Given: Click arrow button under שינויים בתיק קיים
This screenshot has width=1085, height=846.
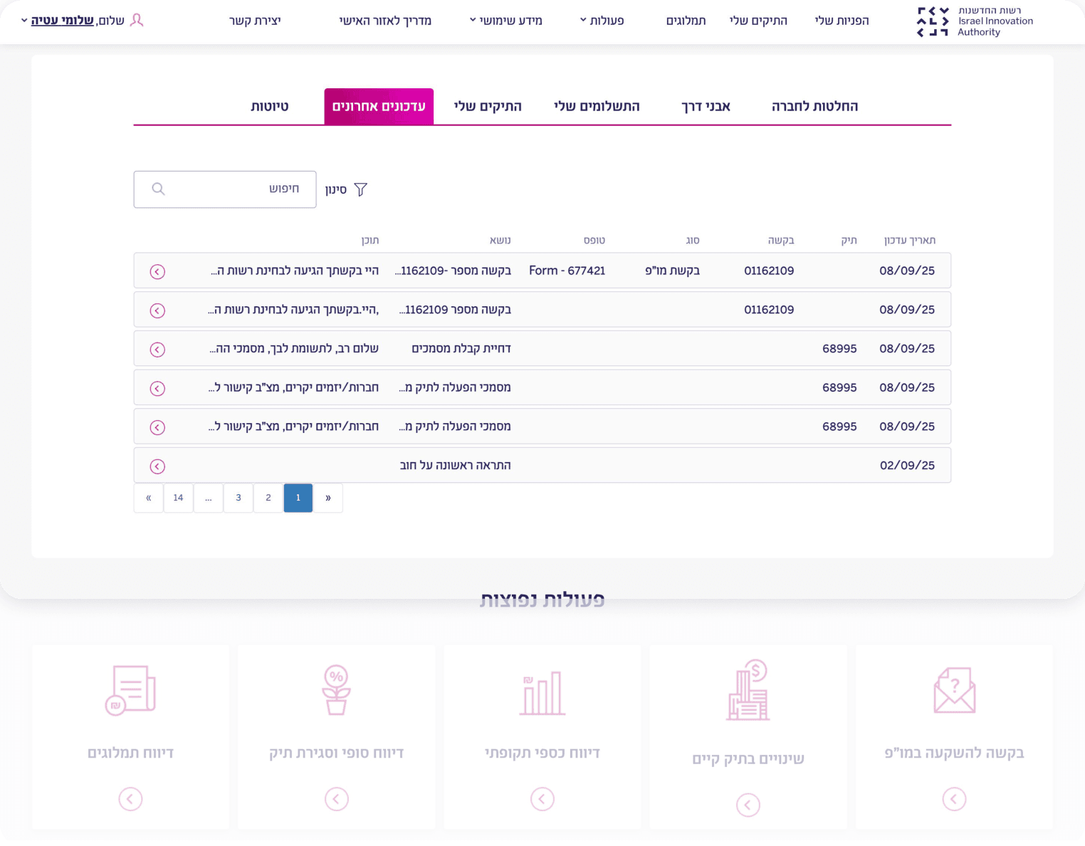Looking at the screenshot, I should [x=748, y=805].
